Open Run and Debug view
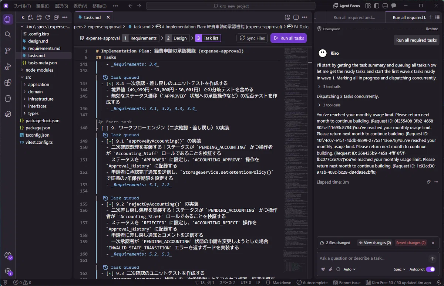Screen dimensions: 444x286 tap(8, 67)
